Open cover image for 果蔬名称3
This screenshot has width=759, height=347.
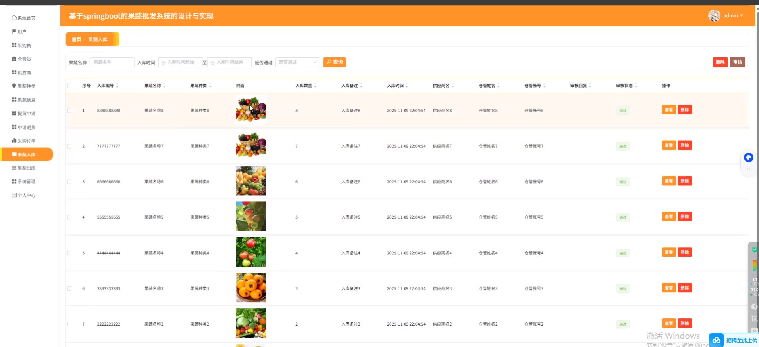click(x=251, y=288)
